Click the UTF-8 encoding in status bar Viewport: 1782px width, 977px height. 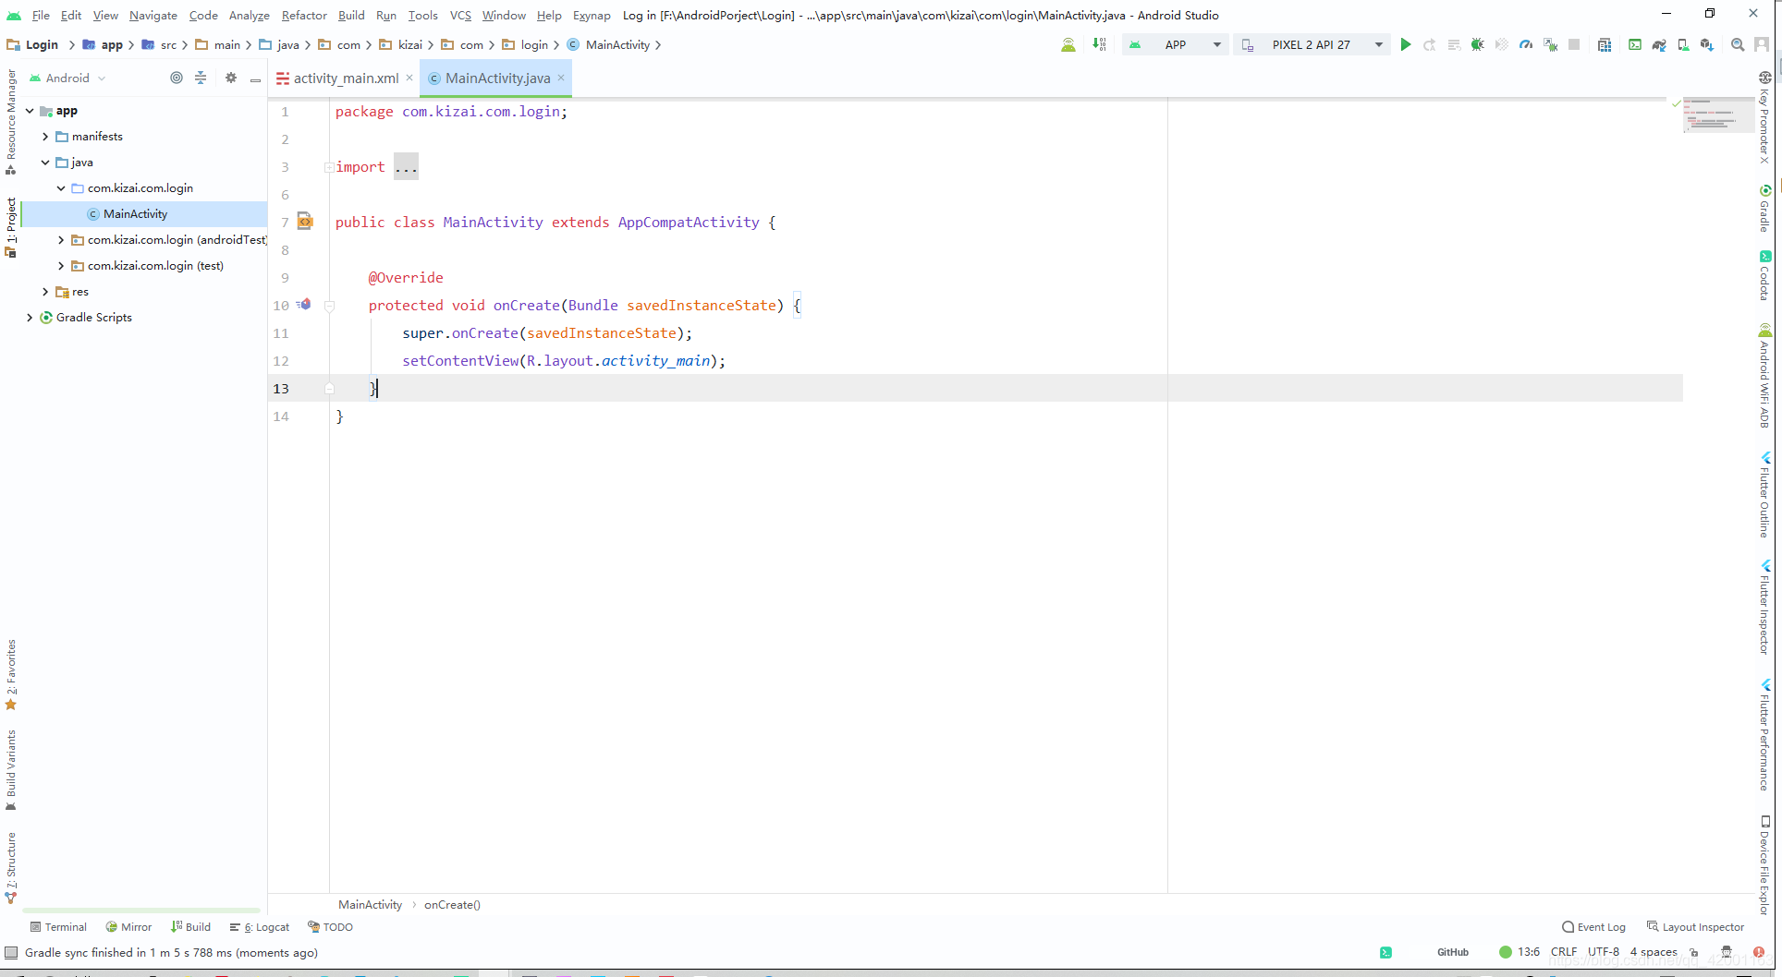point(1604,952)
